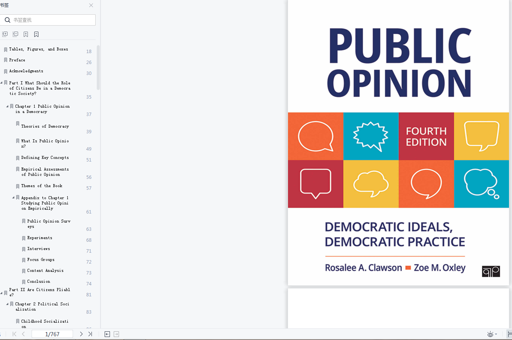
Task: Go to first page
Action: tap(14, 334)
